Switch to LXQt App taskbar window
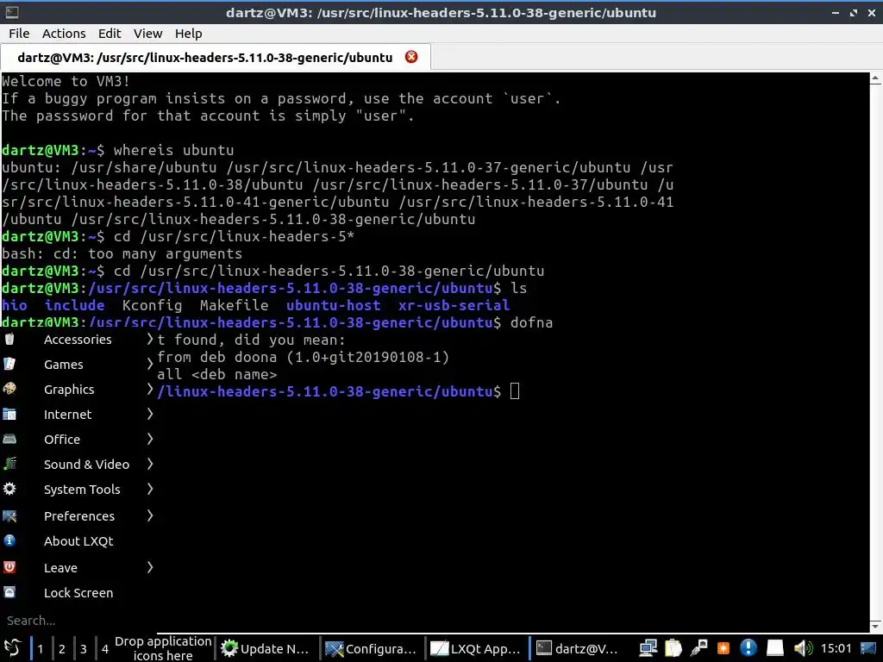The width and height of the screenshot is (883, 662). point(477,648)
